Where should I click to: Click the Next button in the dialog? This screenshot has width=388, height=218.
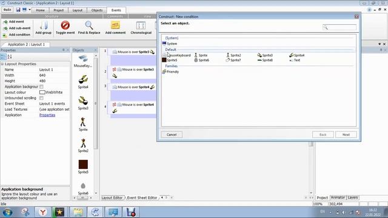pos(346,134)
